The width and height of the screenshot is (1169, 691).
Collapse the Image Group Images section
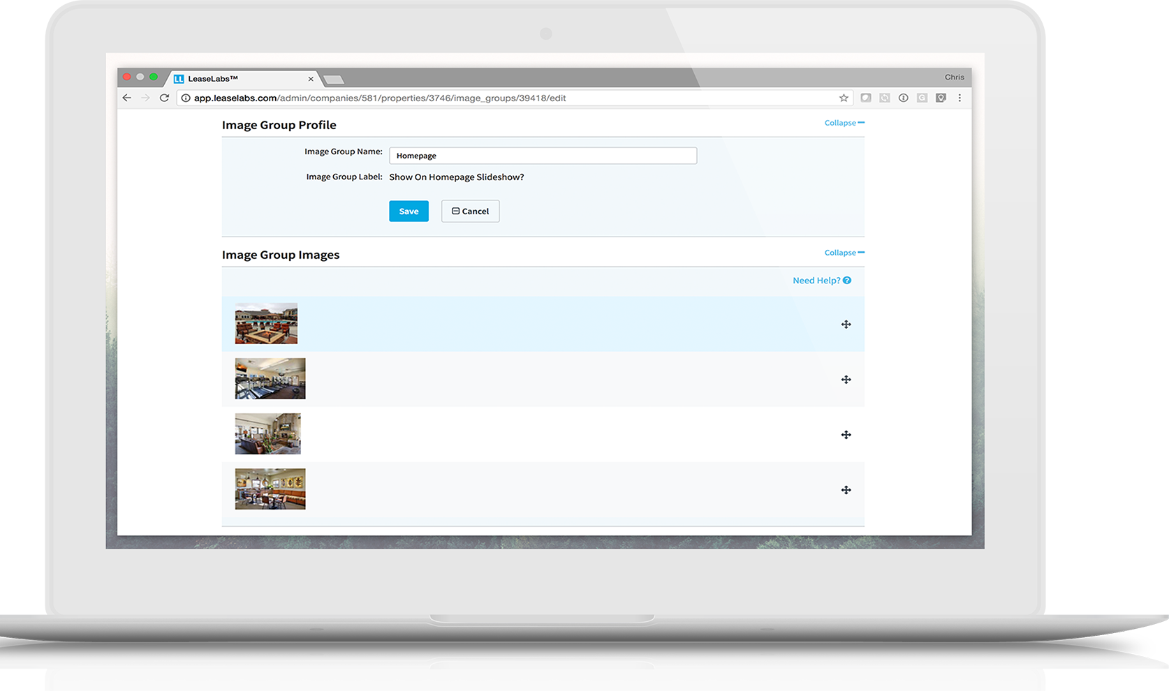844,253
